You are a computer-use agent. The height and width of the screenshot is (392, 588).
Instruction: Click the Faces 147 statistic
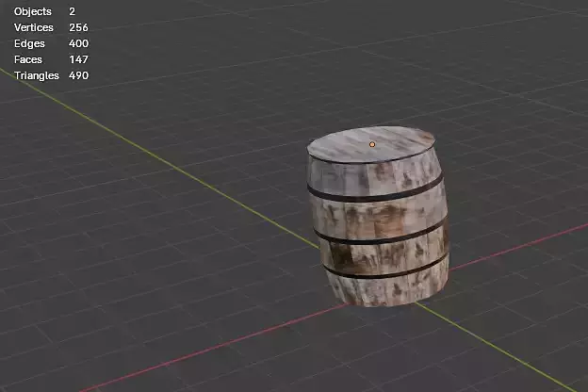[51, 59]
